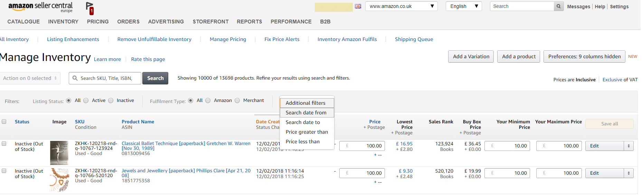Focus minimum price field of Jewels and Jewellery row
This screenshot has width=642, height=195.
(507, 173)
